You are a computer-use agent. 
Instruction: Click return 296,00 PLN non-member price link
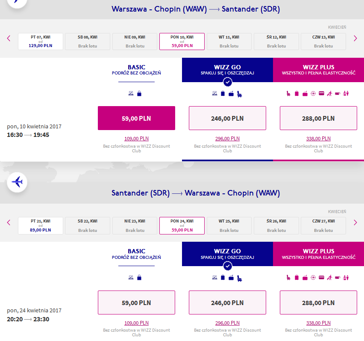coord(227,323)
